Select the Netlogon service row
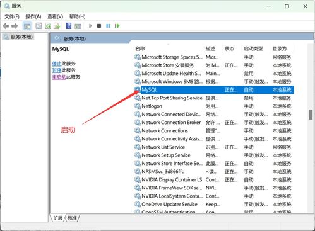Screen dimensions: 315x231 (214, 106)
